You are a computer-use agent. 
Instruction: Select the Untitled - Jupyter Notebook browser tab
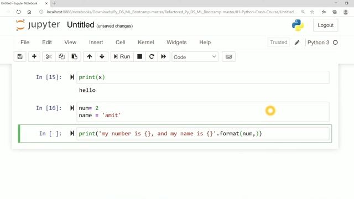pos(24,3)
